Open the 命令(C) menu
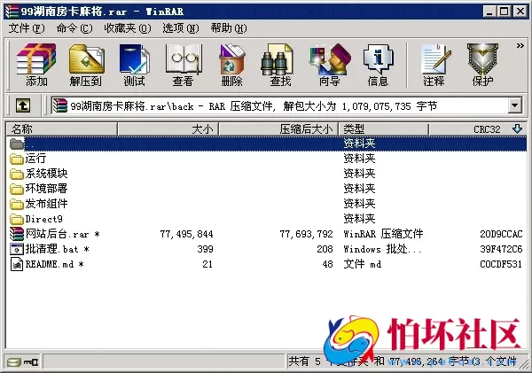The width and height of the screenshot is (532, 373). [x=74, y=28]
